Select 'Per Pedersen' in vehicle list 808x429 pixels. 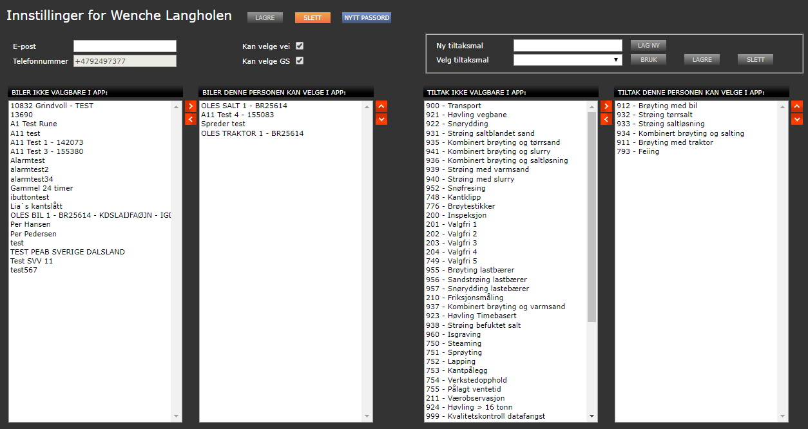90,234
